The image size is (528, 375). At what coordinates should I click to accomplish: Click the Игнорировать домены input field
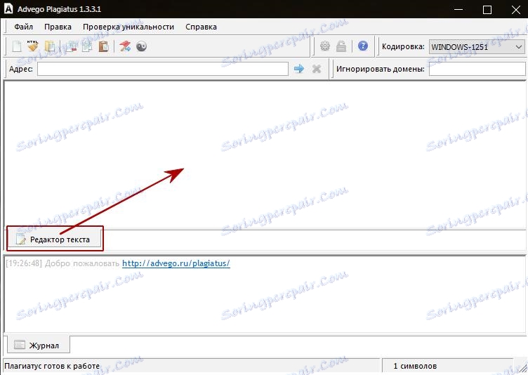[477, 69]
